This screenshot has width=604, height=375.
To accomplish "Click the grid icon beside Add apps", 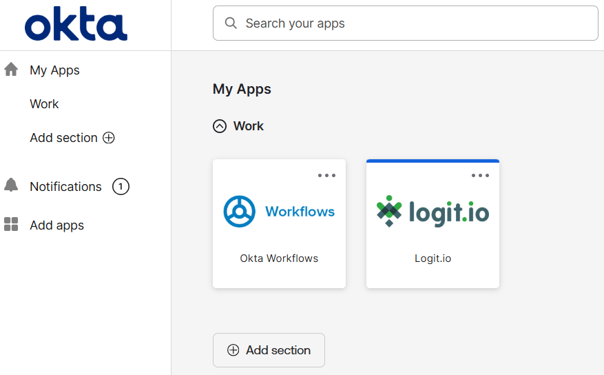I will point(11,224).
